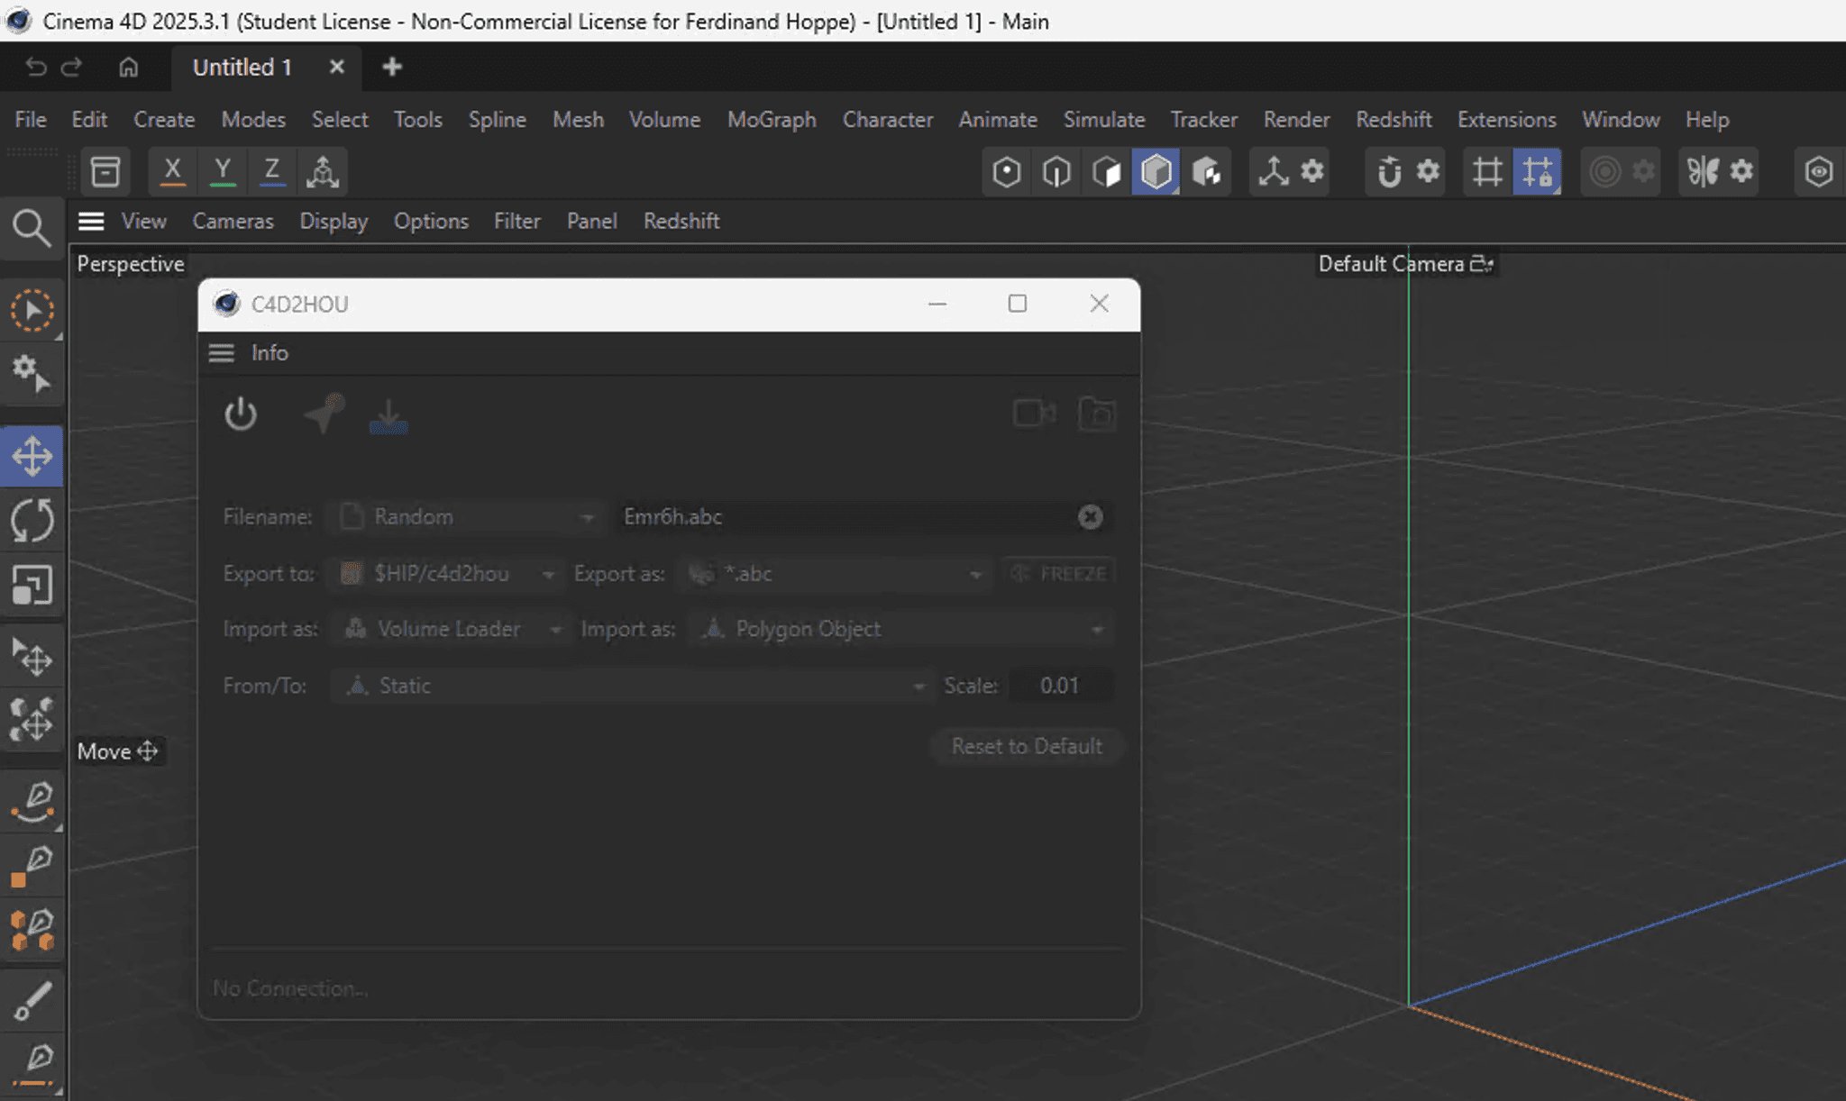Expand the Volume Loader import dropdown
Screen dimensions: 1846x1101
point(556,629)
